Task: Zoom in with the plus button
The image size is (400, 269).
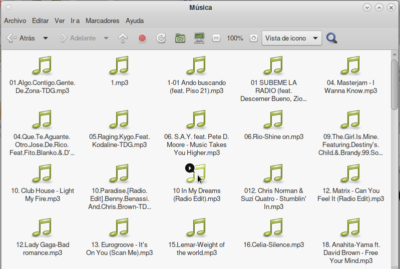Action: [254, 38]
